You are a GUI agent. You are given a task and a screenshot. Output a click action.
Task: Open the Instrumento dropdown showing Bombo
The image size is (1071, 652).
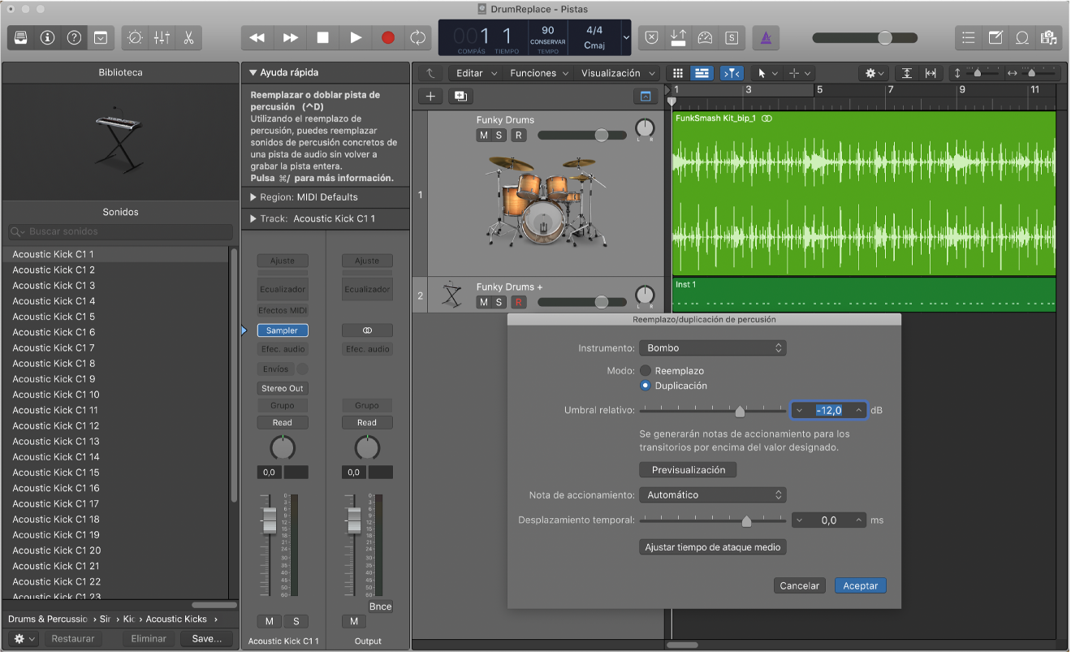(x=712, y=348)
